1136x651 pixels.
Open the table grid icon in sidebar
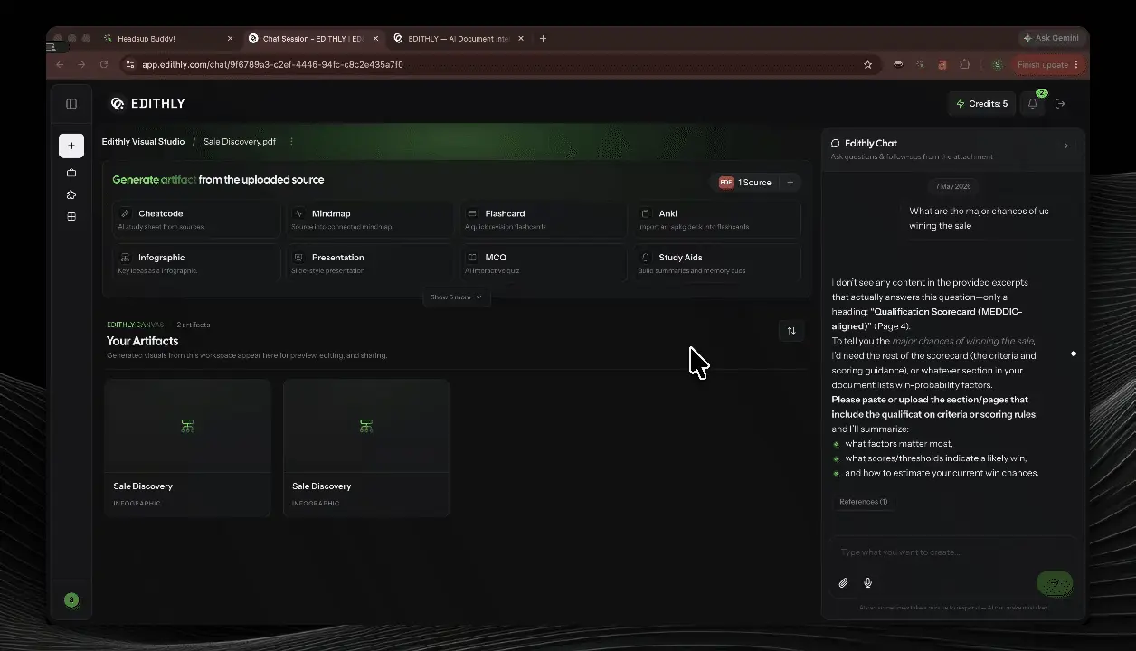71,217
